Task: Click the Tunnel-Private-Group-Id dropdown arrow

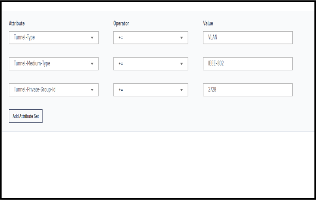Action: 92,90
